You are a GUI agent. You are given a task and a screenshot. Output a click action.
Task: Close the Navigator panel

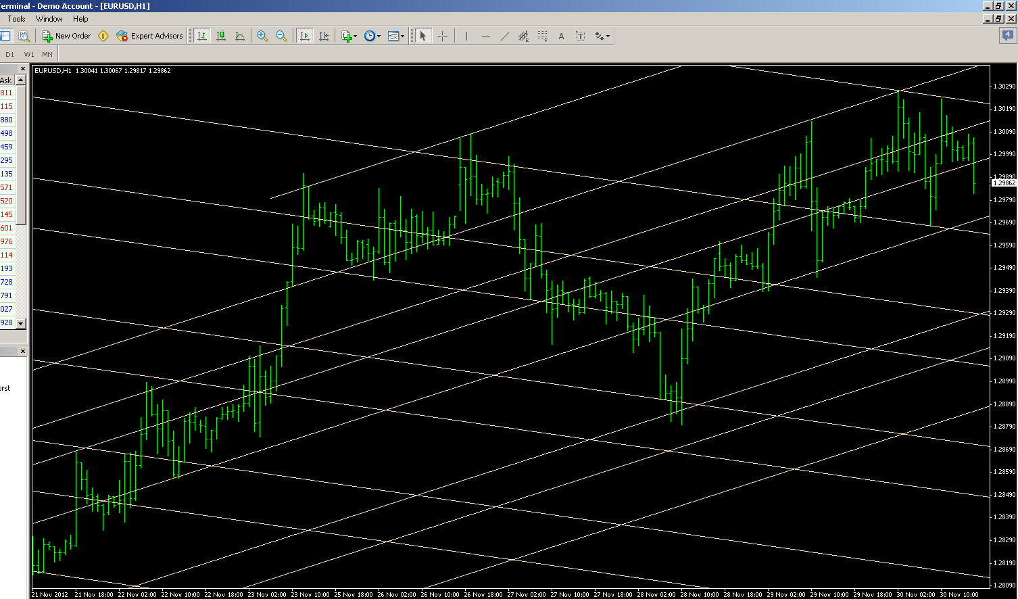[22, 352]
